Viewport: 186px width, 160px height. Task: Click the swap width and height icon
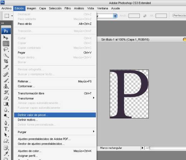click(x=145, y=16)
